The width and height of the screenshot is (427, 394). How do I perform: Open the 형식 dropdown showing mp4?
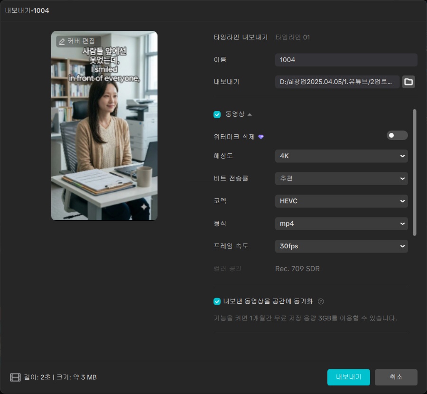342,224
